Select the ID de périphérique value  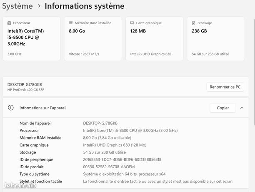(x=122, y=159)
